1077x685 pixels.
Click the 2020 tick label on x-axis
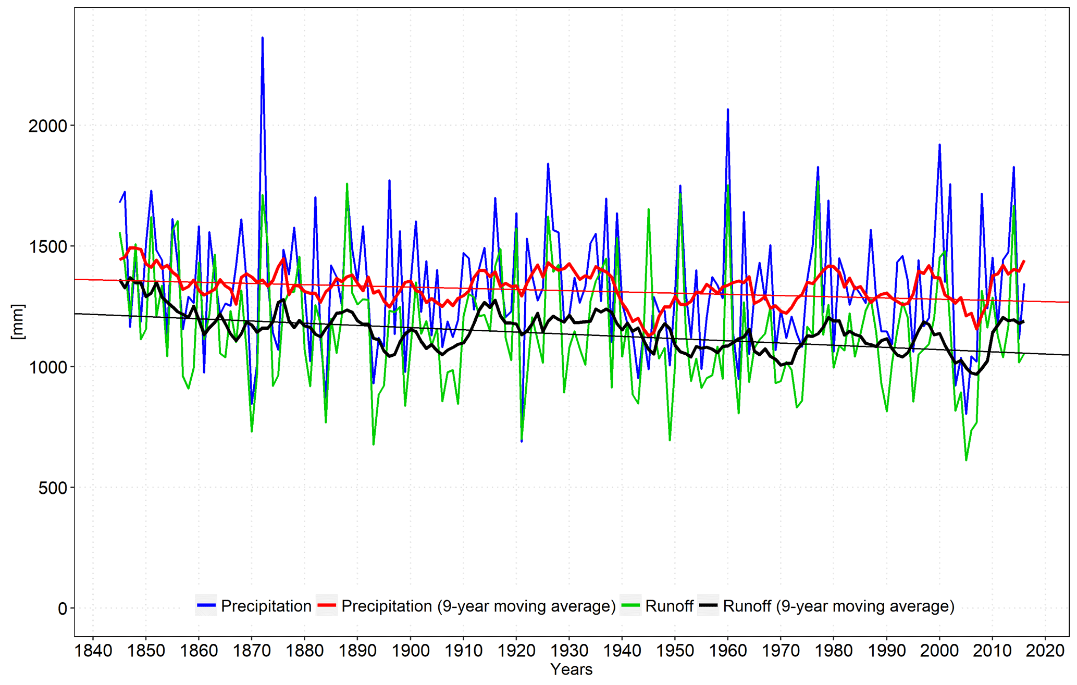[1045, 650]
